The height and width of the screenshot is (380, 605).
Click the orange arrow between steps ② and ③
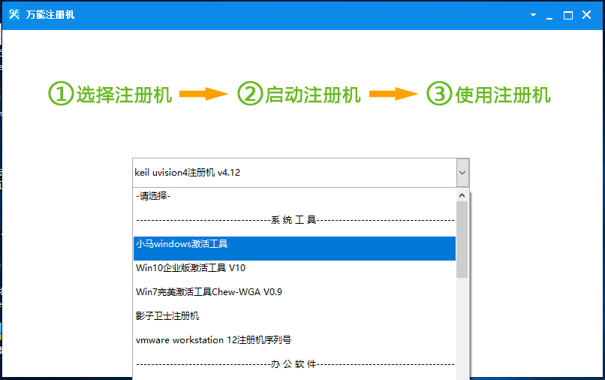coord(394,95)
